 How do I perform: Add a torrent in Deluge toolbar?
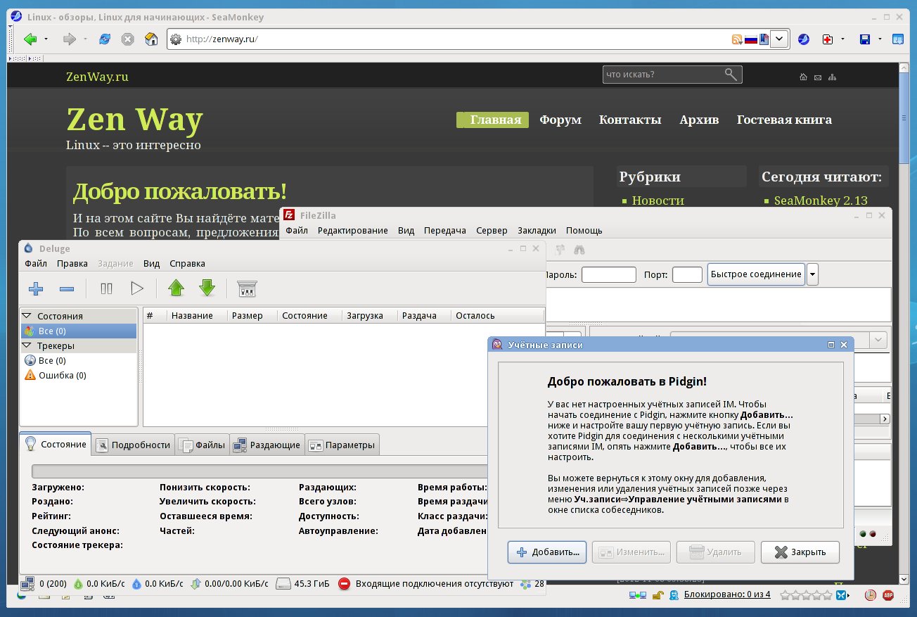pos(36,288)
